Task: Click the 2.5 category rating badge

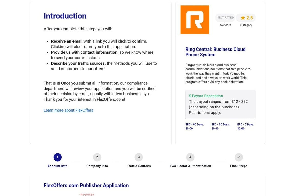Action: pos(246,18)
